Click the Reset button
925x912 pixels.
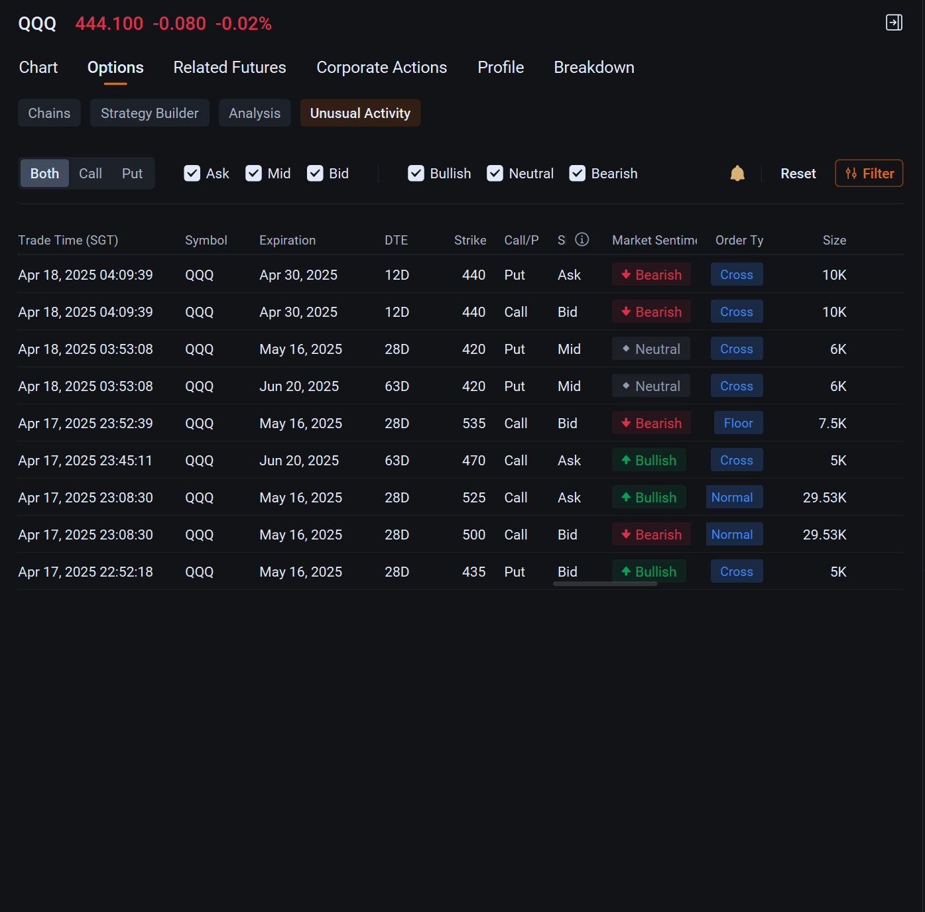click(x=798, y=174)
